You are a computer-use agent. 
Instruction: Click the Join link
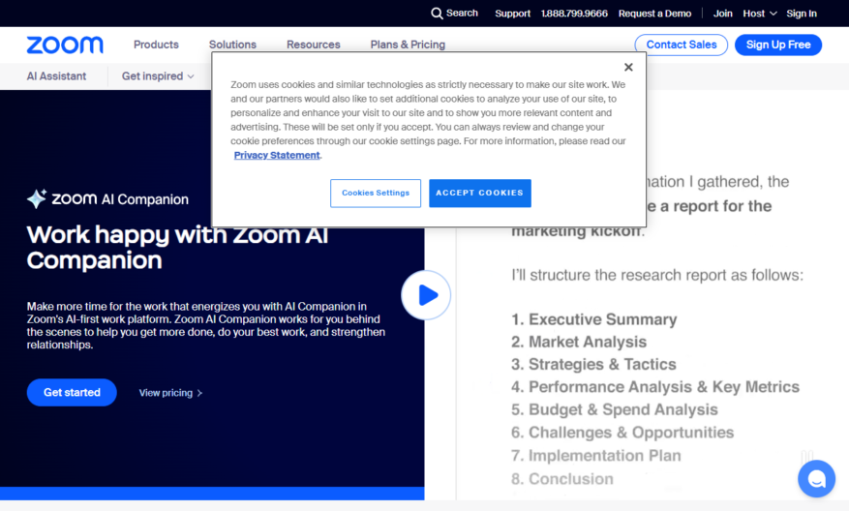coord(722,14)
